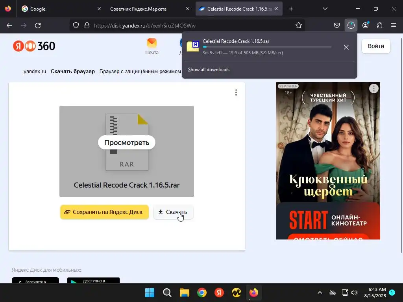Open File Explorer from taskbar
403x302 pixels.
[184, 293]
